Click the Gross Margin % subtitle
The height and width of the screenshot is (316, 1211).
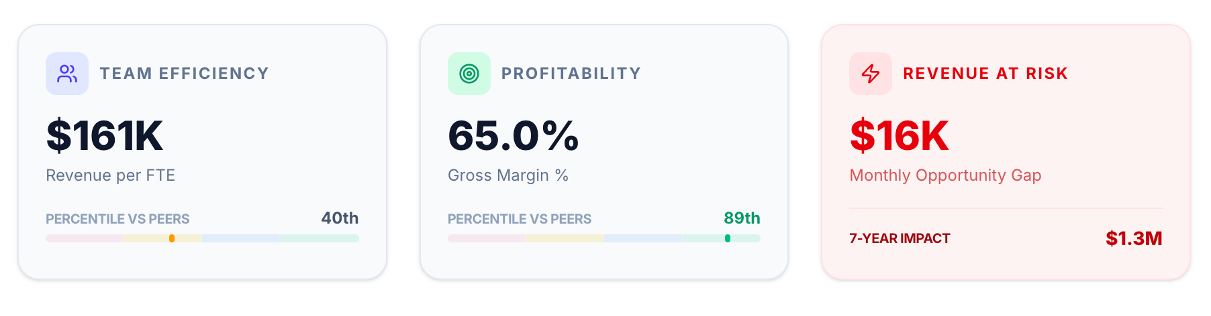[508, 175]
